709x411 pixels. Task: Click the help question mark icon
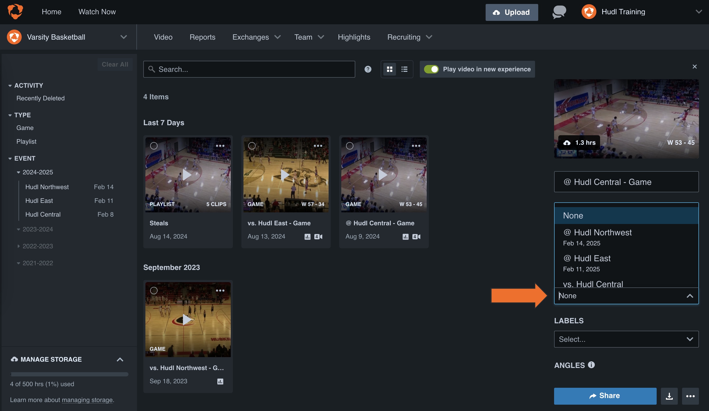(x=368, y=69)
